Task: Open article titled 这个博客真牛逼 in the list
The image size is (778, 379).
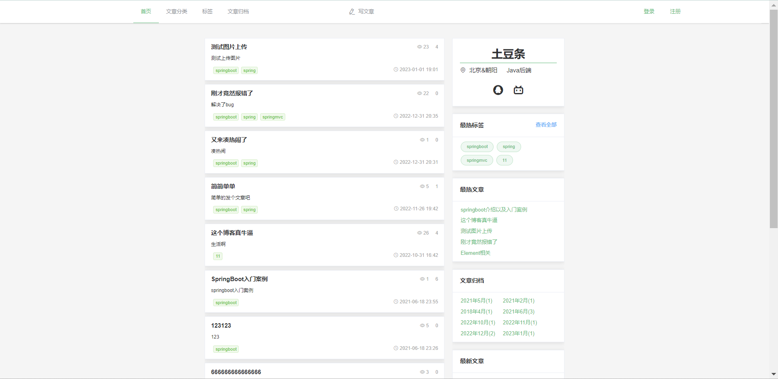Action: (x=232, y=233)
